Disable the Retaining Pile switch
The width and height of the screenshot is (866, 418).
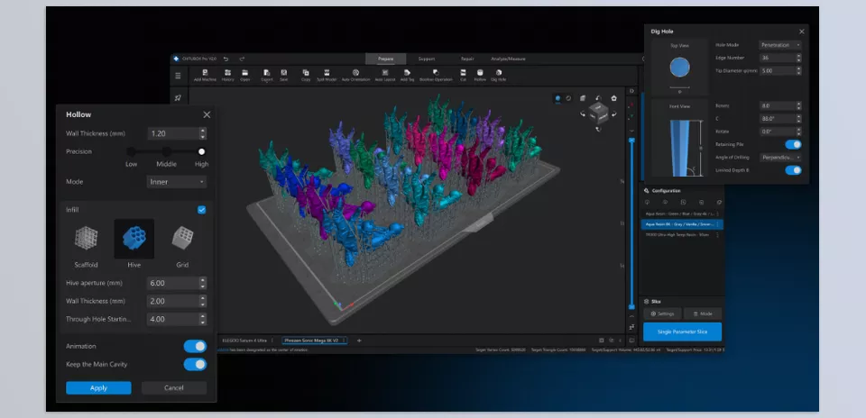click(793, 144)
